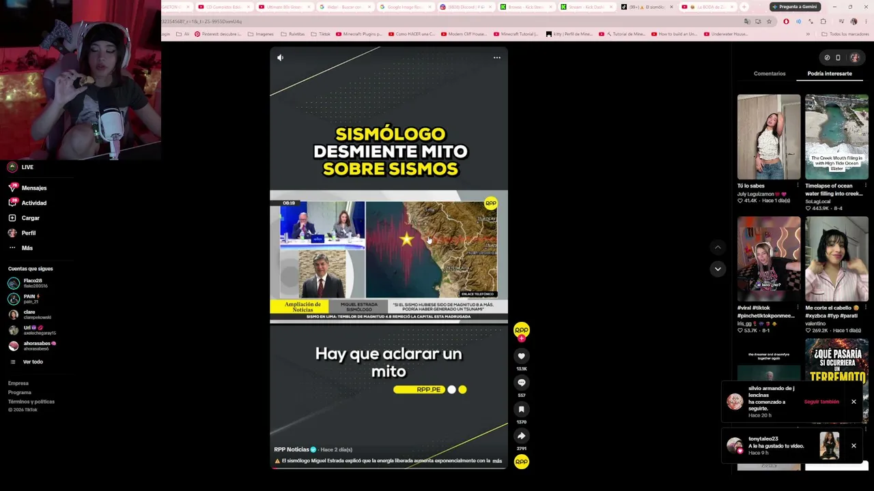Switch to the Podría interesarte tab
The width and height of the screenshot is (874, 491).
pos(830,74)
